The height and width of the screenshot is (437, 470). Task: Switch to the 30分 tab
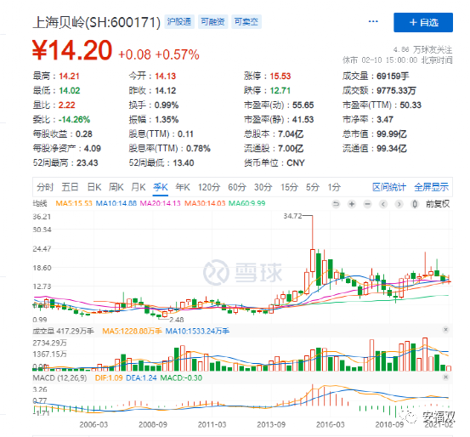click(x=263, y=187)
